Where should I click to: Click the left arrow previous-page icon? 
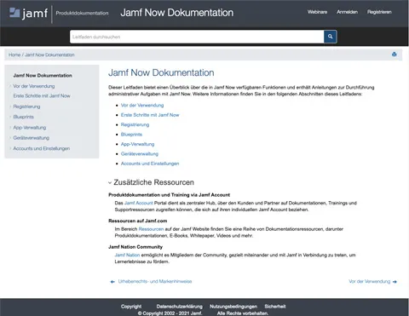112,282
